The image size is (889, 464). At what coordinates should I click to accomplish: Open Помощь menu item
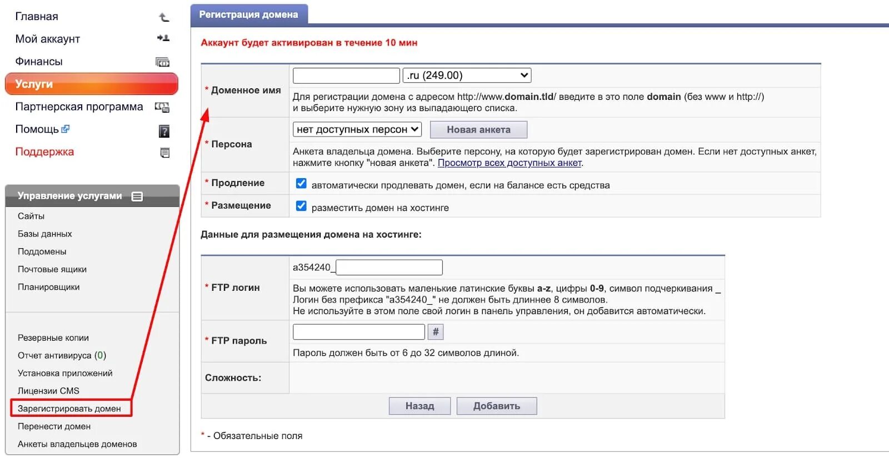(37, 129)
